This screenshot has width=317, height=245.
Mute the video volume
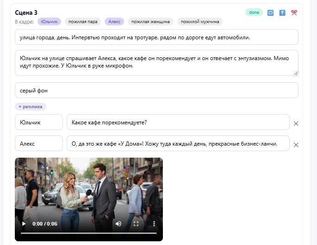click(x=118, y=224)
